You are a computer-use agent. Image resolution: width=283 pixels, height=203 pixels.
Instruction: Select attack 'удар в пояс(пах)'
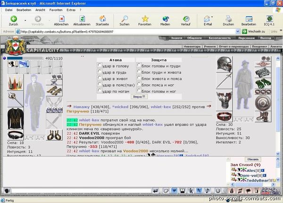click(100, 84)
